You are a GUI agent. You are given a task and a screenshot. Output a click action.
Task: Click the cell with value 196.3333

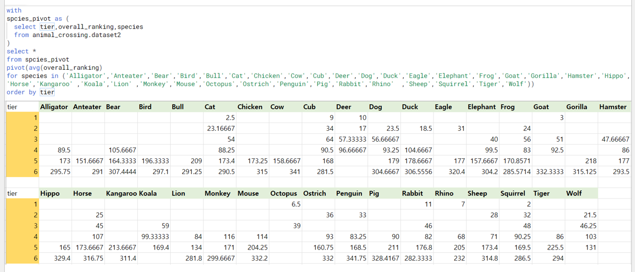155,161
